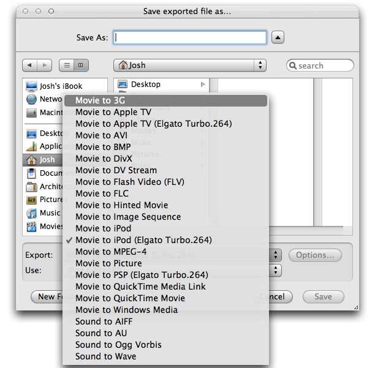This screenshot has height=368, width=383.
Task: Collapse the dialog with the triangle button
Action: point(278,37)
